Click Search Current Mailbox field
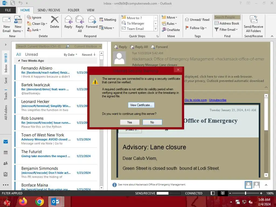This screenshot has width=276, height=207. [41, 46]
